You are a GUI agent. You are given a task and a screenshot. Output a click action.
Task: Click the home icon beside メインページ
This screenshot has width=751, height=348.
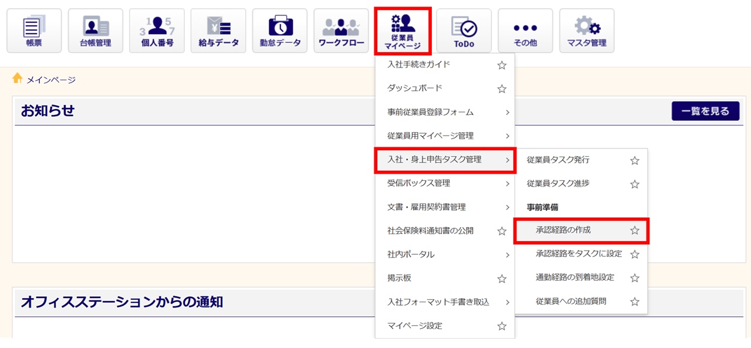[18, 78]
